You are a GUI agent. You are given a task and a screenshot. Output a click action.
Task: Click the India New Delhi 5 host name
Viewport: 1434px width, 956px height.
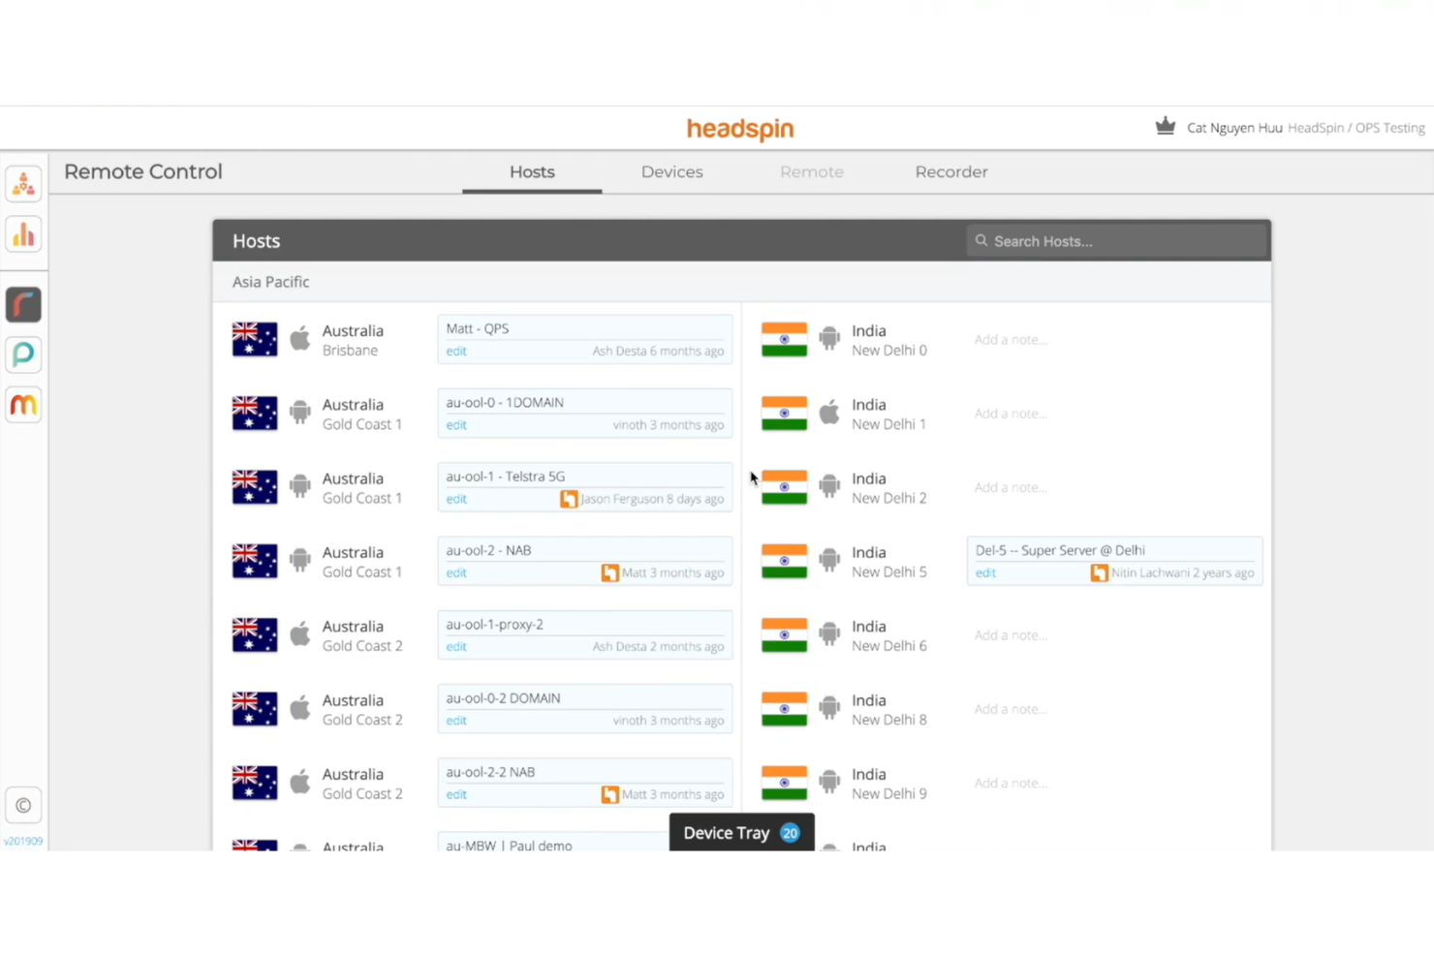[x=888, y=562]
